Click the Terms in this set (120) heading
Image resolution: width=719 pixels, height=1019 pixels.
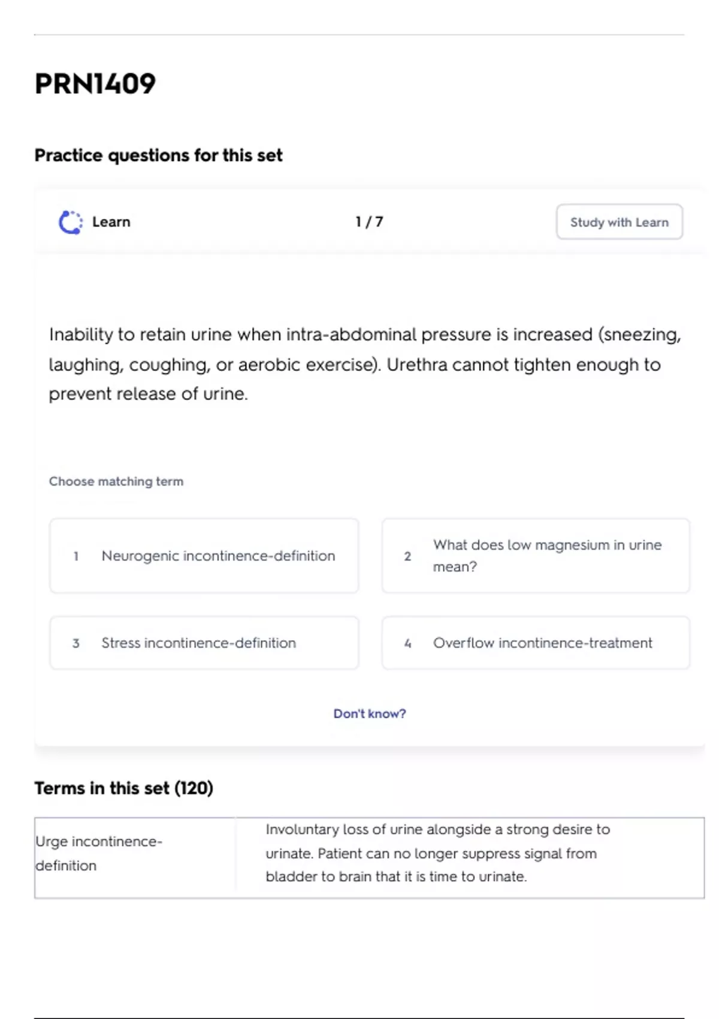pyautogui.click(x=123, y=788)
